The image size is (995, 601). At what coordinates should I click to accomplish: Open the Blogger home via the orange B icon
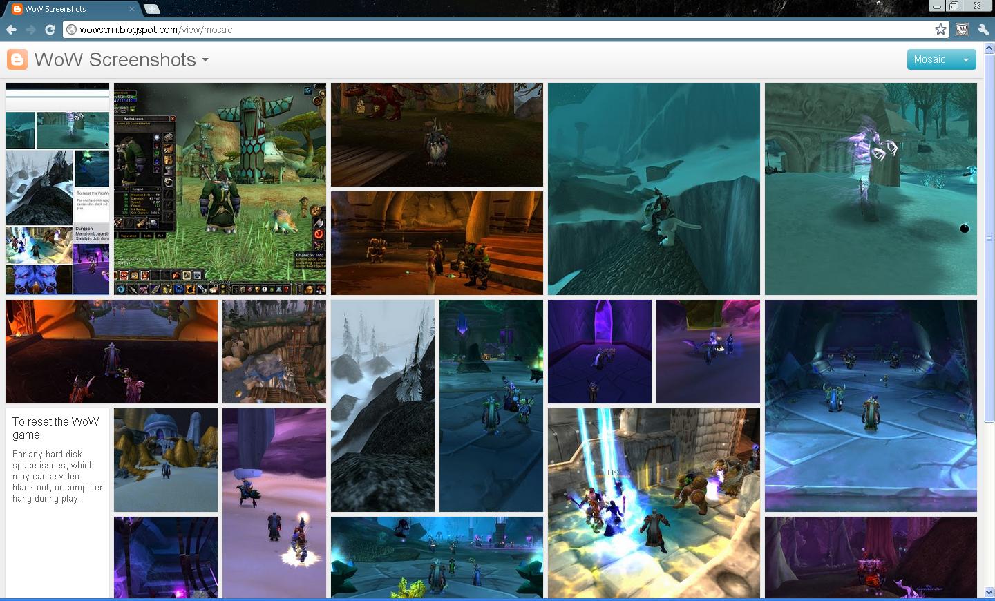click(17, 59)
